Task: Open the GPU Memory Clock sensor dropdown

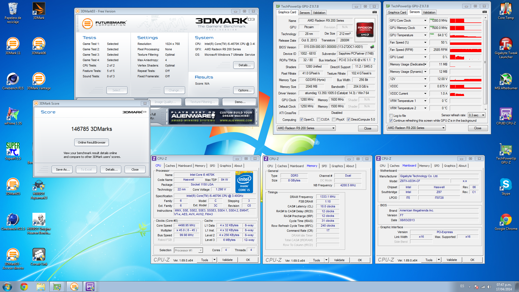Action: tap(425, 28)
